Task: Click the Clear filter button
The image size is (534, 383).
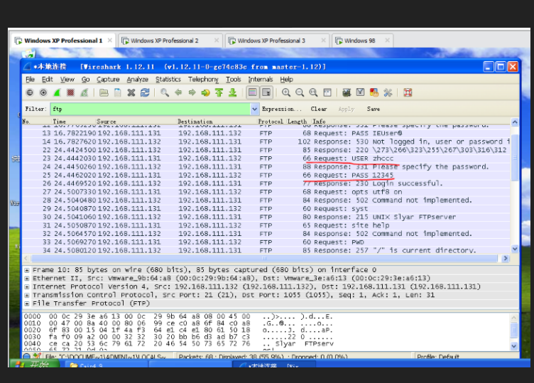Action: [319, 109]
